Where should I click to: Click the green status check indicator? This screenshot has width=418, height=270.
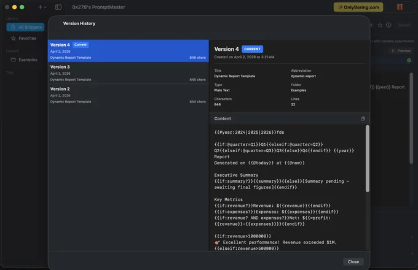tap(409, 60)
